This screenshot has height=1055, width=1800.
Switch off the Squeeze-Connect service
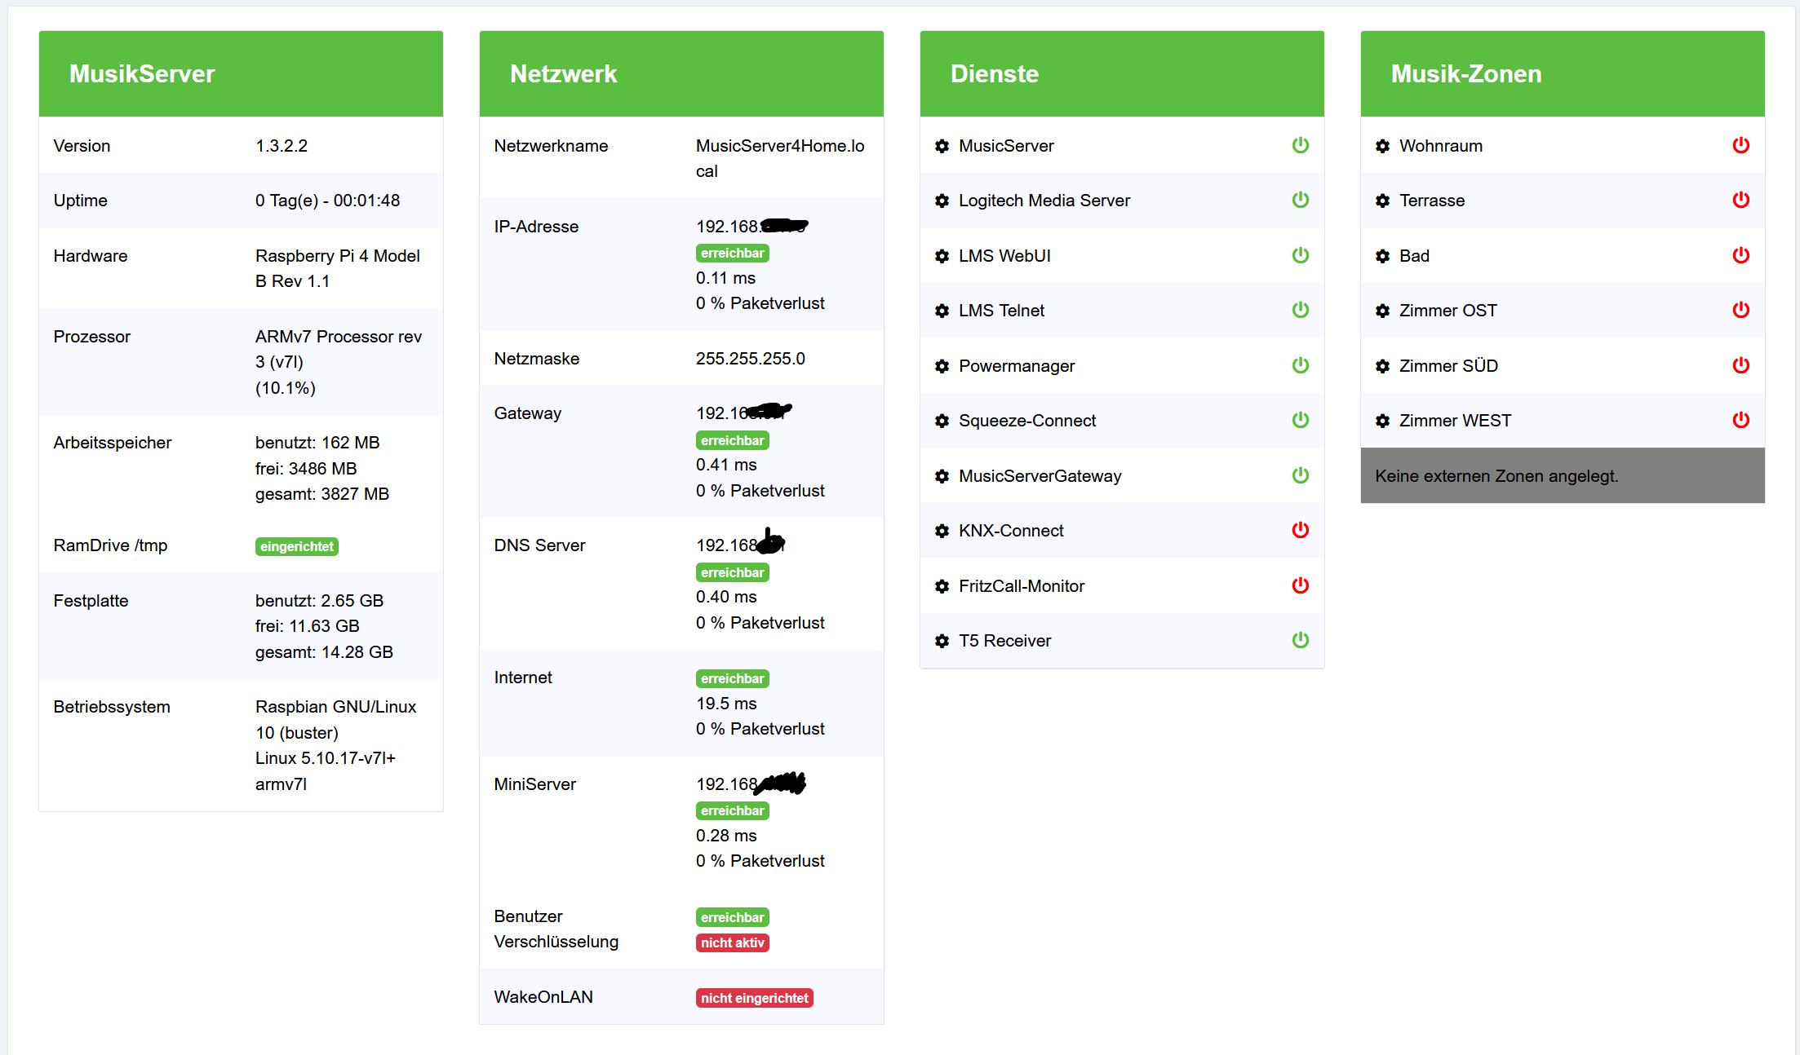1300,420
